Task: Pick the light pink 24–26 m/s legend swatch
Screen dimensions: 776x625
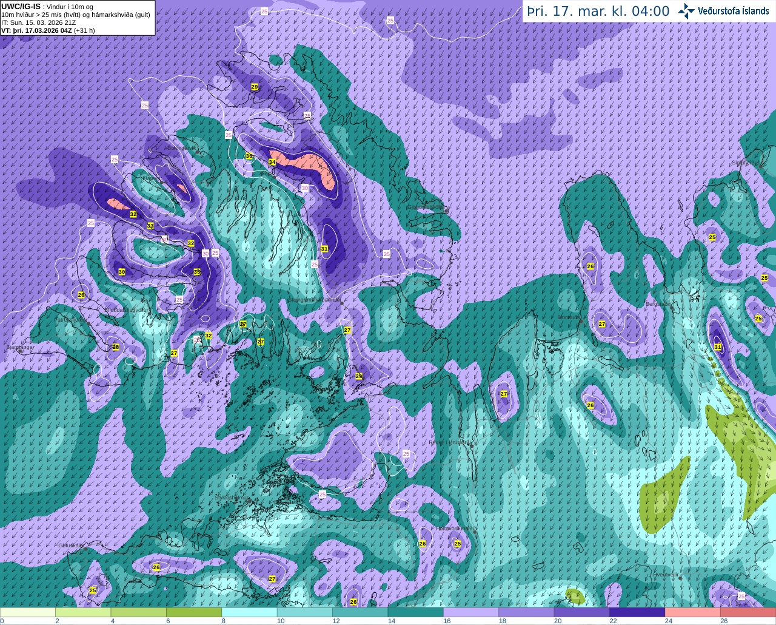Action: tap(693, 612)
